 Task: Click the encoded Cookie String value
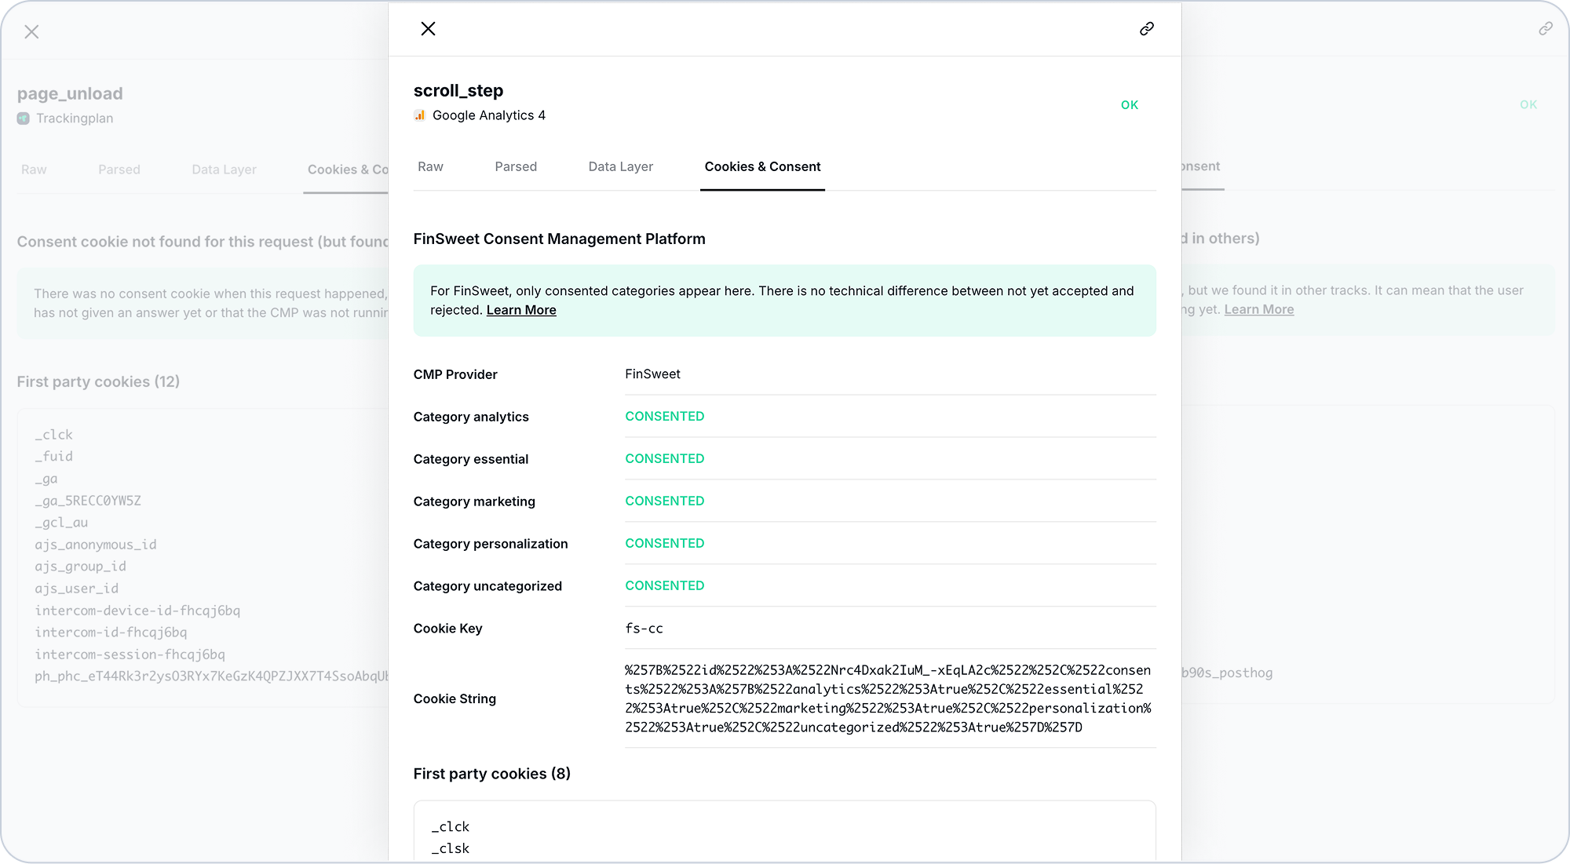(888, 698)
